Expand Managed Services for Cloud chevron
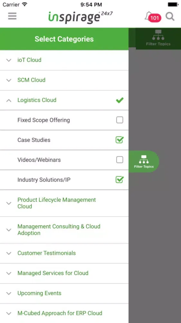Image resolution: width=181 pixels, height=323 pixels. tap(9, 273)
